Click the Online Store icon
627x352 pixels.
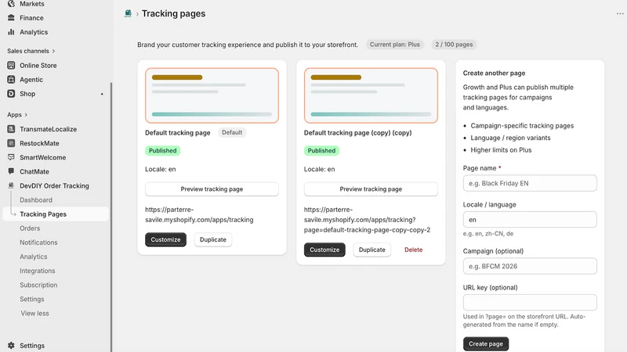11,65
